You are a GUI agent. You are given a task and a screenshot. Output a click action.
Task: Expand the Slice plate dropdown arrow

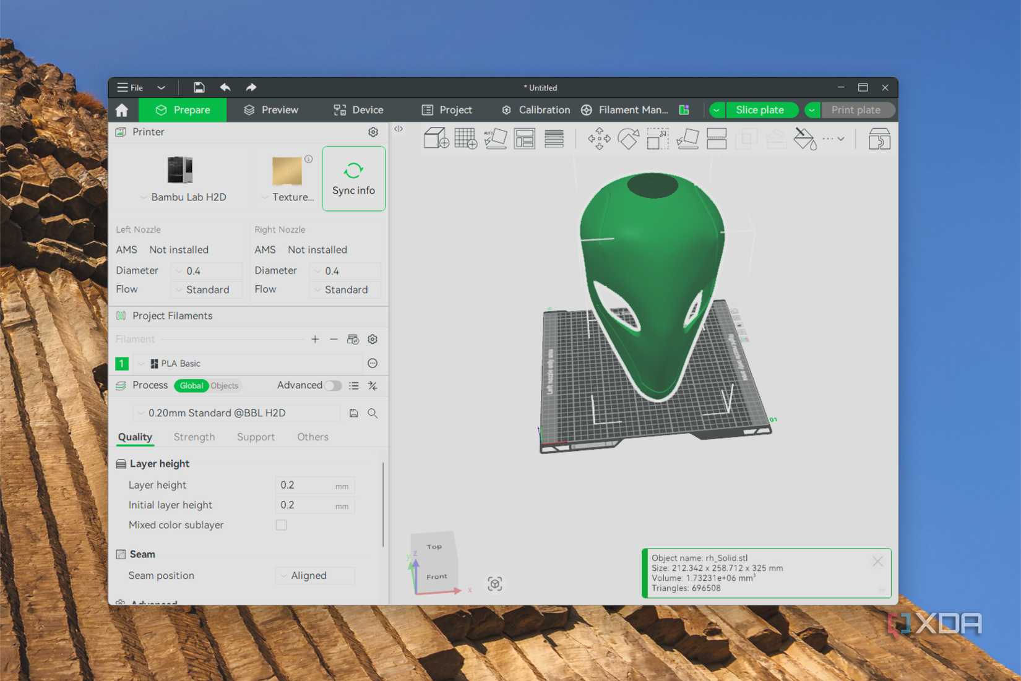click(717, 110)
